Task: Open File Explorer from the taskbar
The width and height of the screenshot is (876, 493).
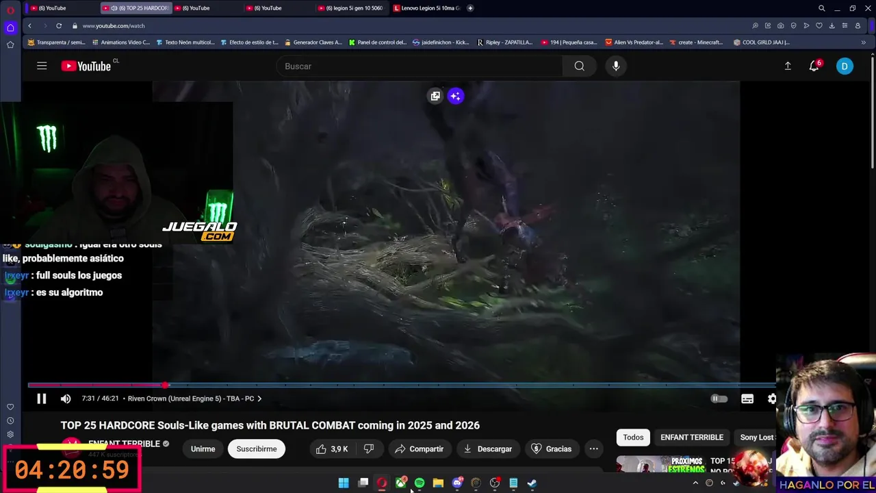Action: pos(438,483)
